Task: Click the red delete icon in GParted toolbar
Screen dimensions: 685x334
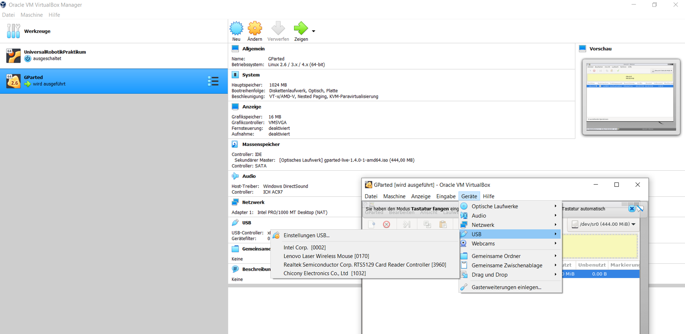Action: pos(387,224)
